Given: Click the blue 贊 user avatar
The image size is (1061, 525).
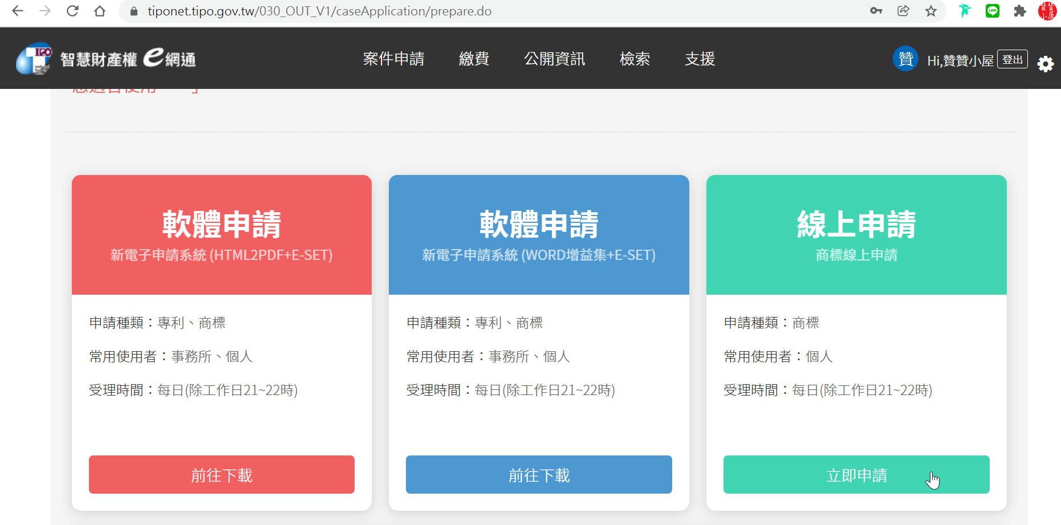Looking at the screenshot, I should pos(905,58).
